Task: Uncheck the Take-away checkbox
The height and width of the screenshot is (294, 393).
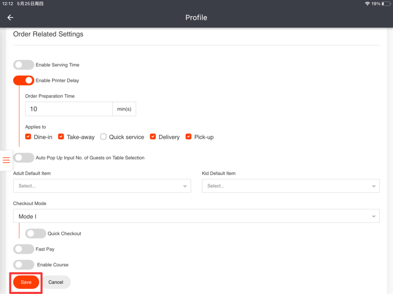Action: 61,137
